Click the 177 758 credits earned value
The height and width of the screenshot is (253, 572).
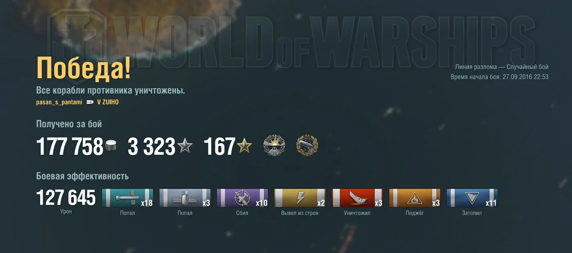coord(70,146)
